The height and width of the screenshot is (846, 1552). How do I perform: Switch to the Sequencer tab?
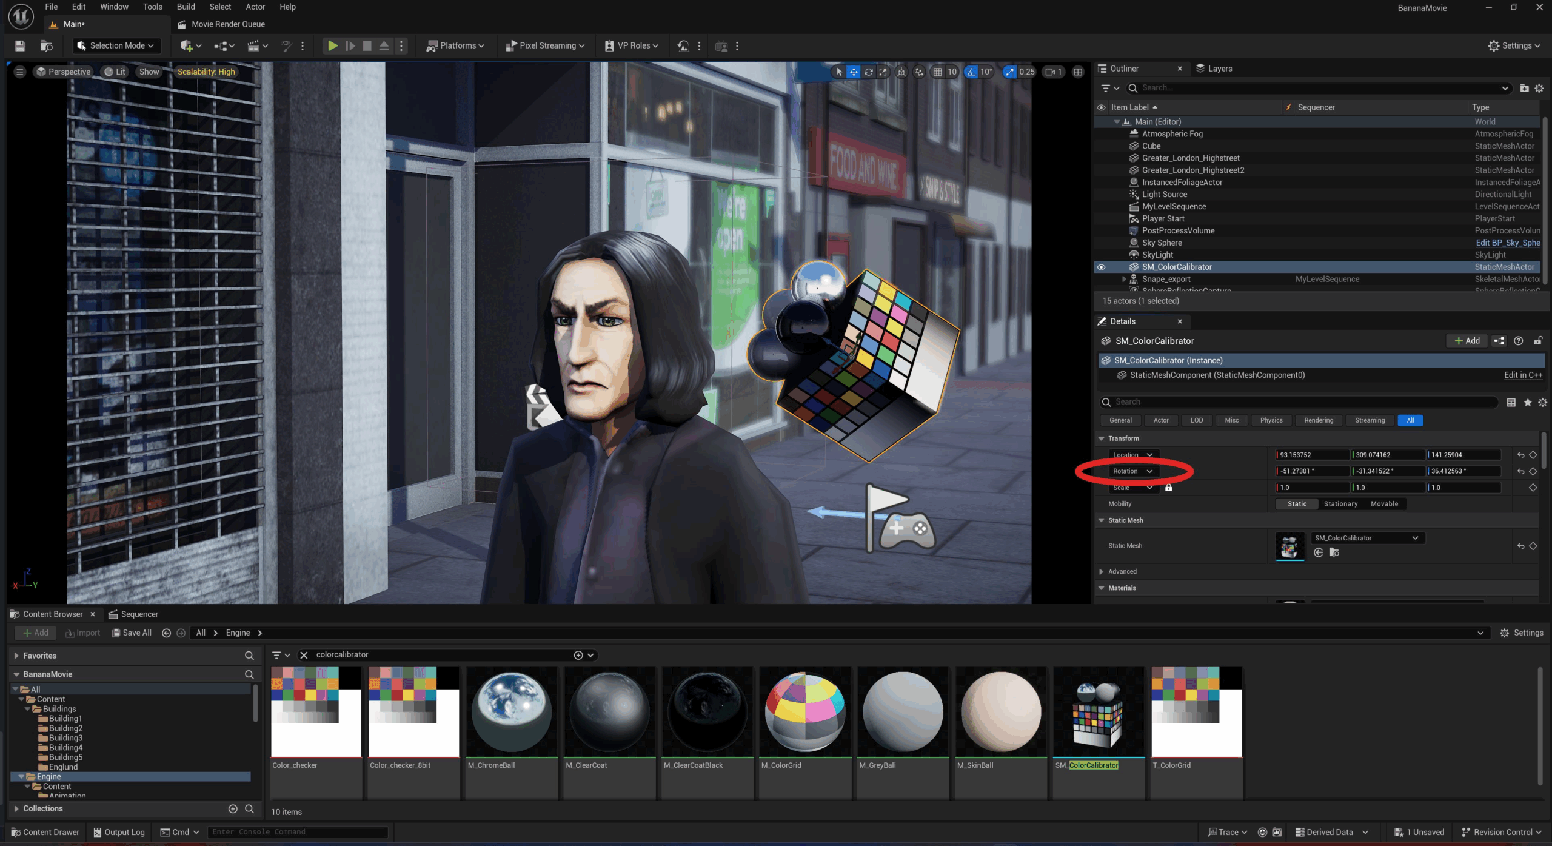click(x=139, y=614)
